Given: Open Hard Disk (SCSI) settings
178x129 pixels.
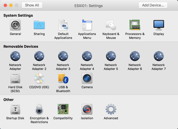Looking at the screenshot, I should 15,79.
